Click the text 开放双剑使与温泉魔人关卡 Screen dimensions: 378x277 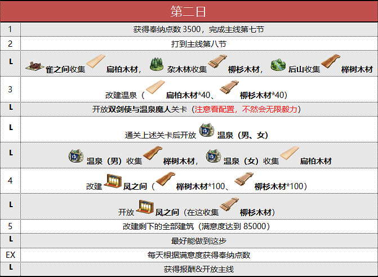(140, 109)
